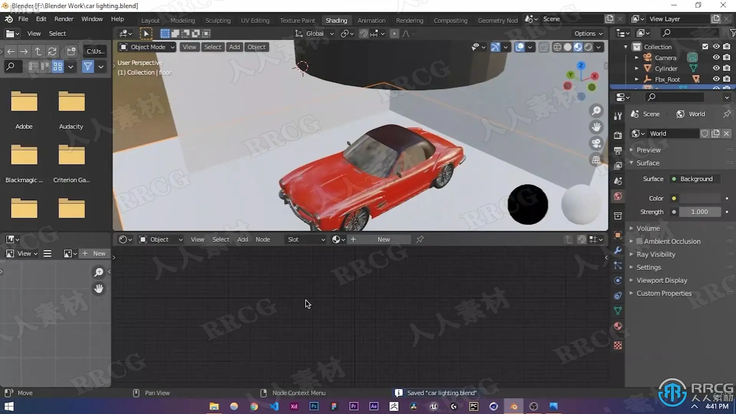Open the viewport Options button
The image size is (736, 414).
pyautogui.click(x=588, y=34)
